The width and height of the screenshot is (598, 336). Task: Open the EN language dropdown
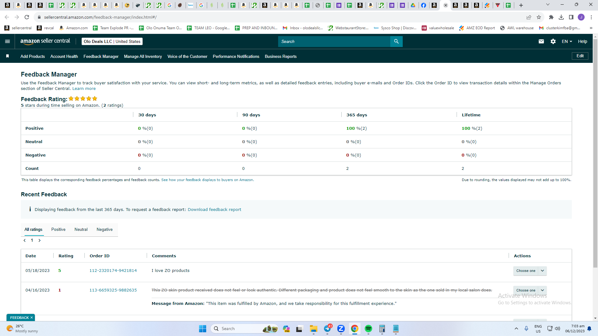(x=567, y=41)
